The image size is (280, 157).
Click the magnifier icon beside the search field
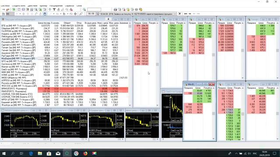pos(84,10)
